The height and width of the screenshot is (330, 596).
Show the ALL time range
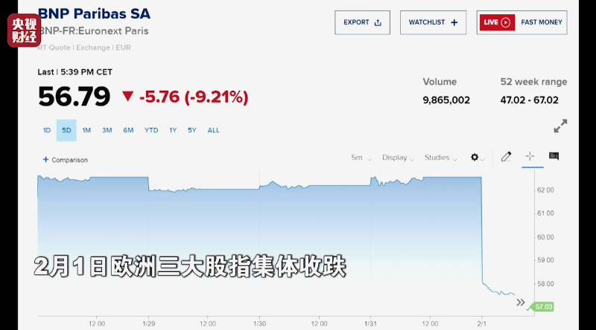(213, 130)
